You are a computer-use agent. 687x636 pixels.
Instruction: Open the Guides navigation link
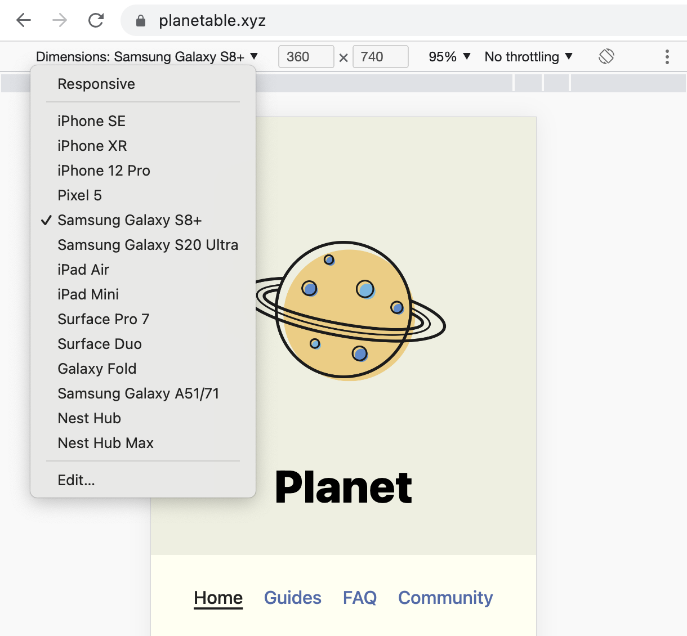point(292,598)
